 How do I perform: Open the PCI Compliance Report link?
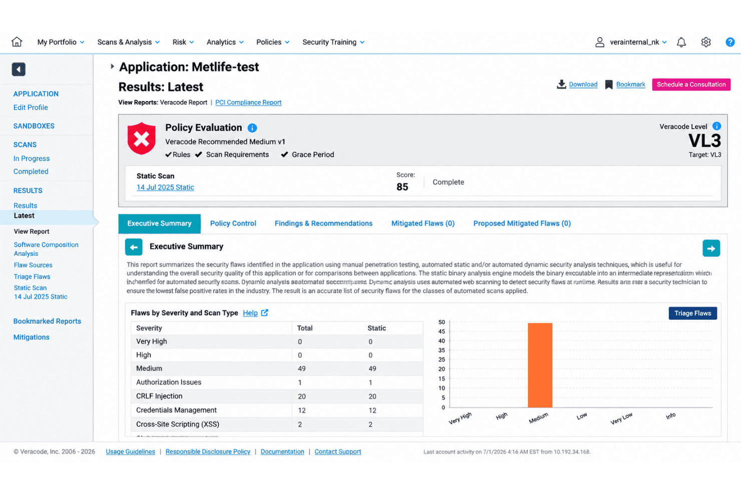pyautogui.click(x=248, y=103)
